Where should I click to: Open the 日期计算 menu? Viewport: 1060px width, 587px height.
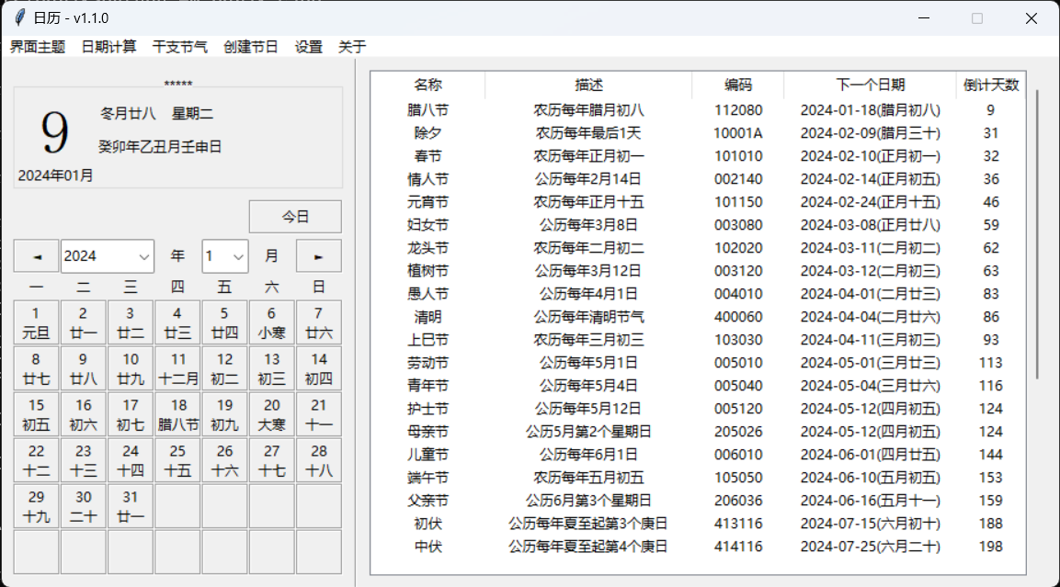[x=108, y=47]
